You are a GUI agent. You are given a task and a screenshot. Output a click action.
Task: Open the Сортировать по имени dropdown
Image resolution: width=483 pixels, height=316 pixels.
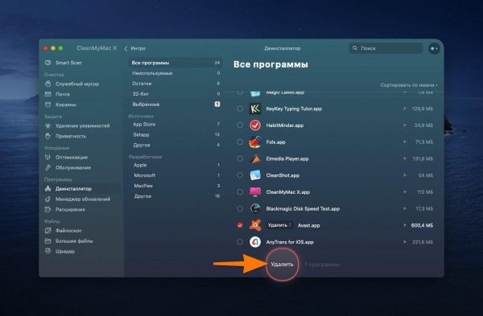pos(409,85)
